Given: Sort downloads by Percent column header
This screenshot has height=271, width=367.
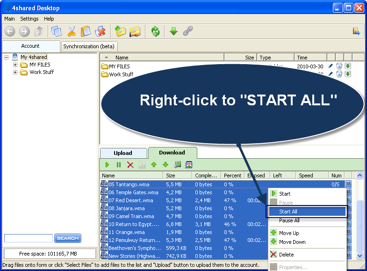Looking at the screenshot, I should point(233,176).
